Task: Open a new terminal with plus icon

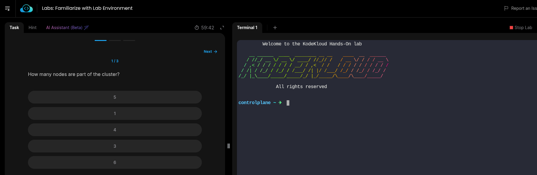Action: point(275,28)
